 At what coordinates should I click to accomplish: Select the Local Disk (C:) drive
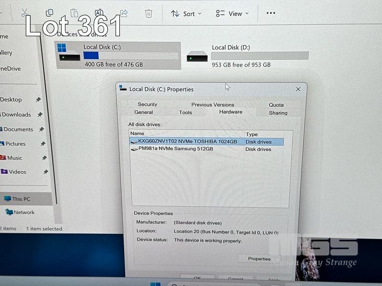(118, 55)
